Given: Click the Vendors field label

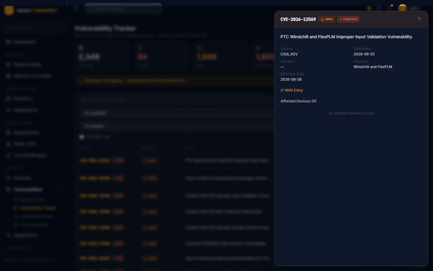Looking at the screenshot, I should pos(287,61).
